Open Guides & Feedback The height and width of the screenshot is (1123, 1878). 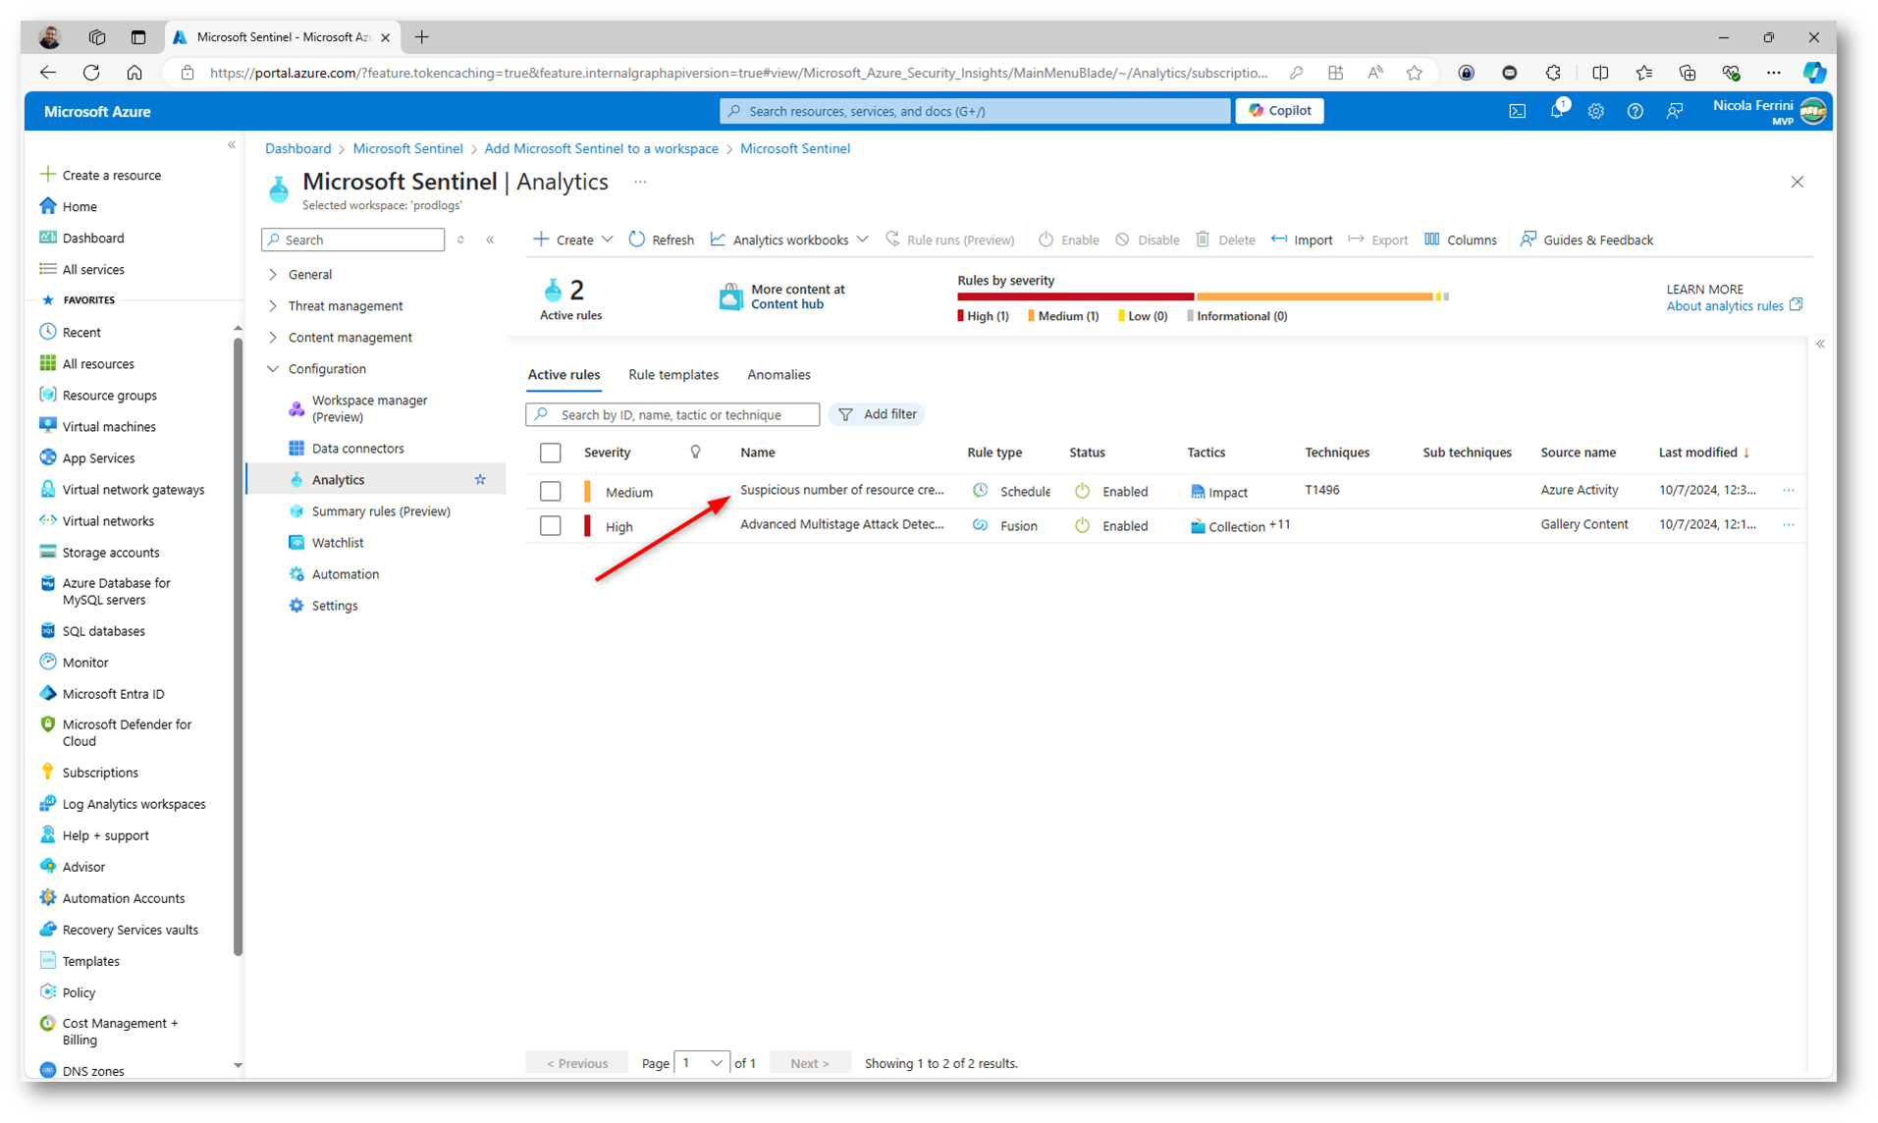pyautogui.click(x=1586, y=240)
